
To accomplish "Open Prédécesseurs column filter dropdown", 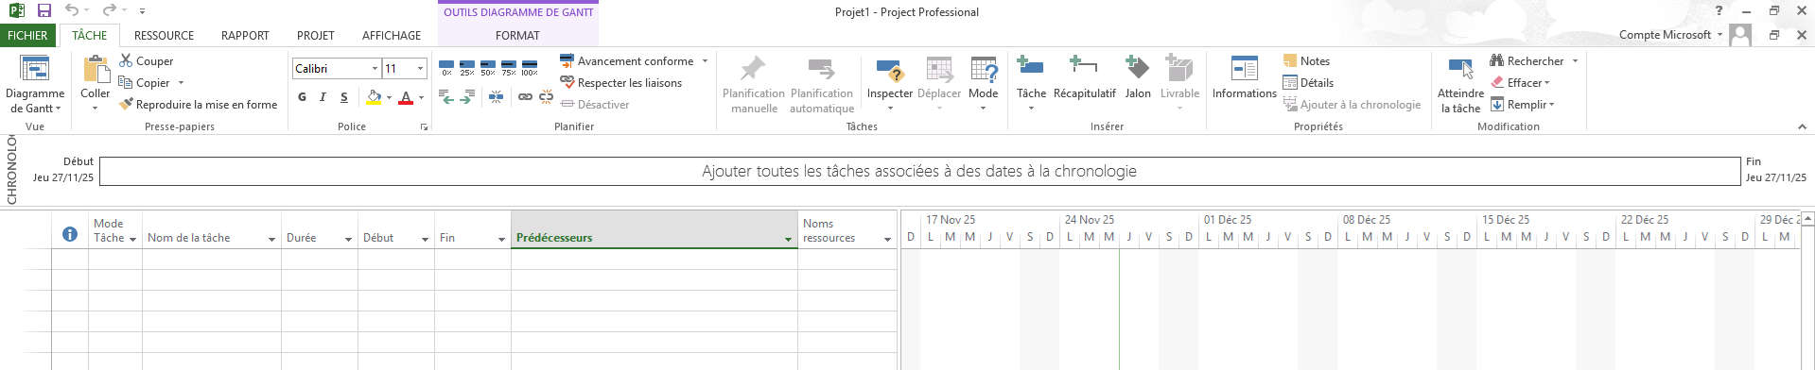I will (788, 239).
